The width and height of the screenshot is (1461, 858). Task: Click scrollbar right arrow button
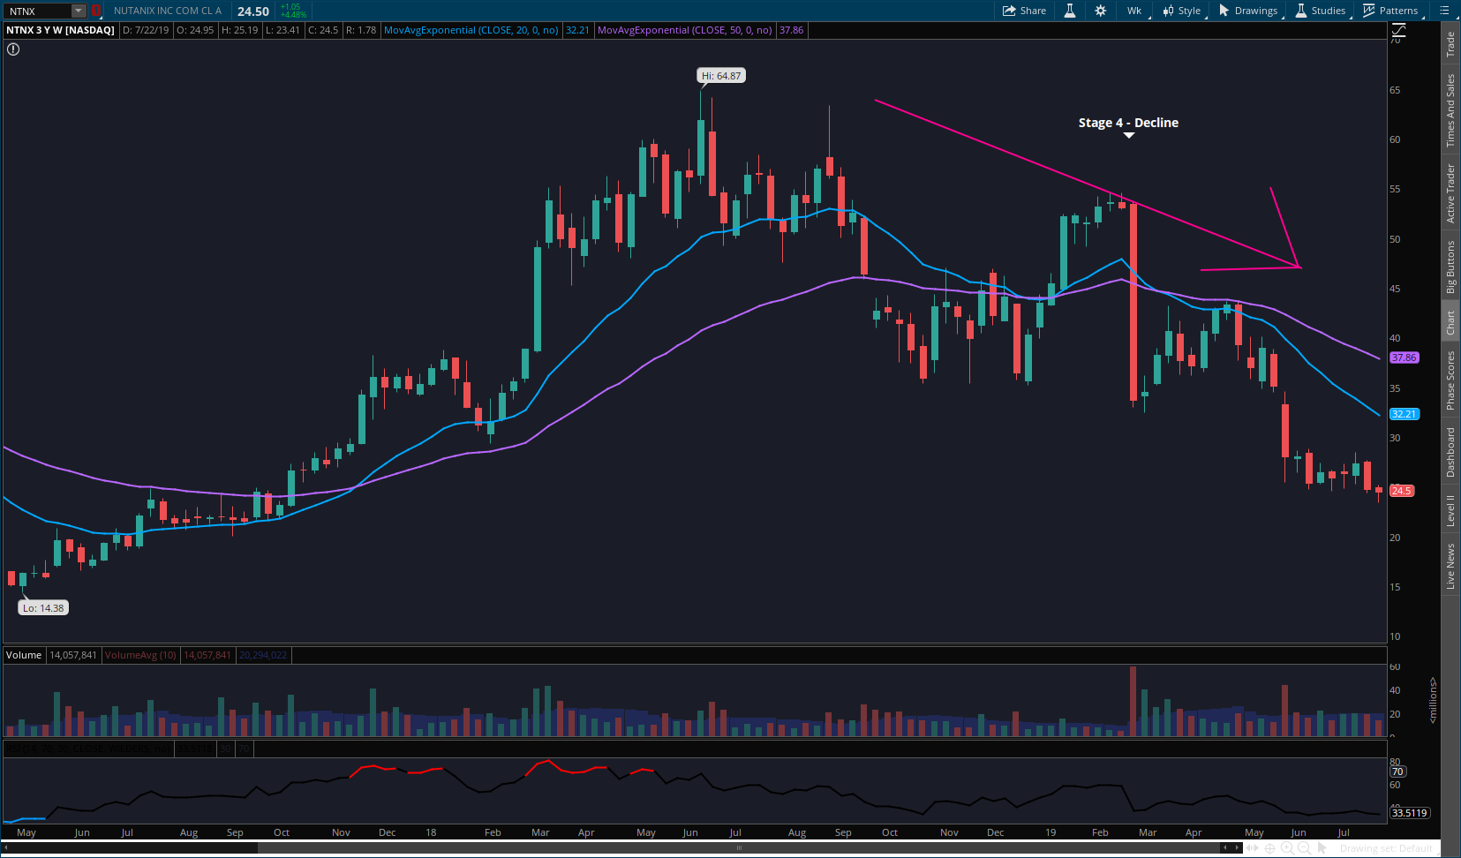[1236, 847]
